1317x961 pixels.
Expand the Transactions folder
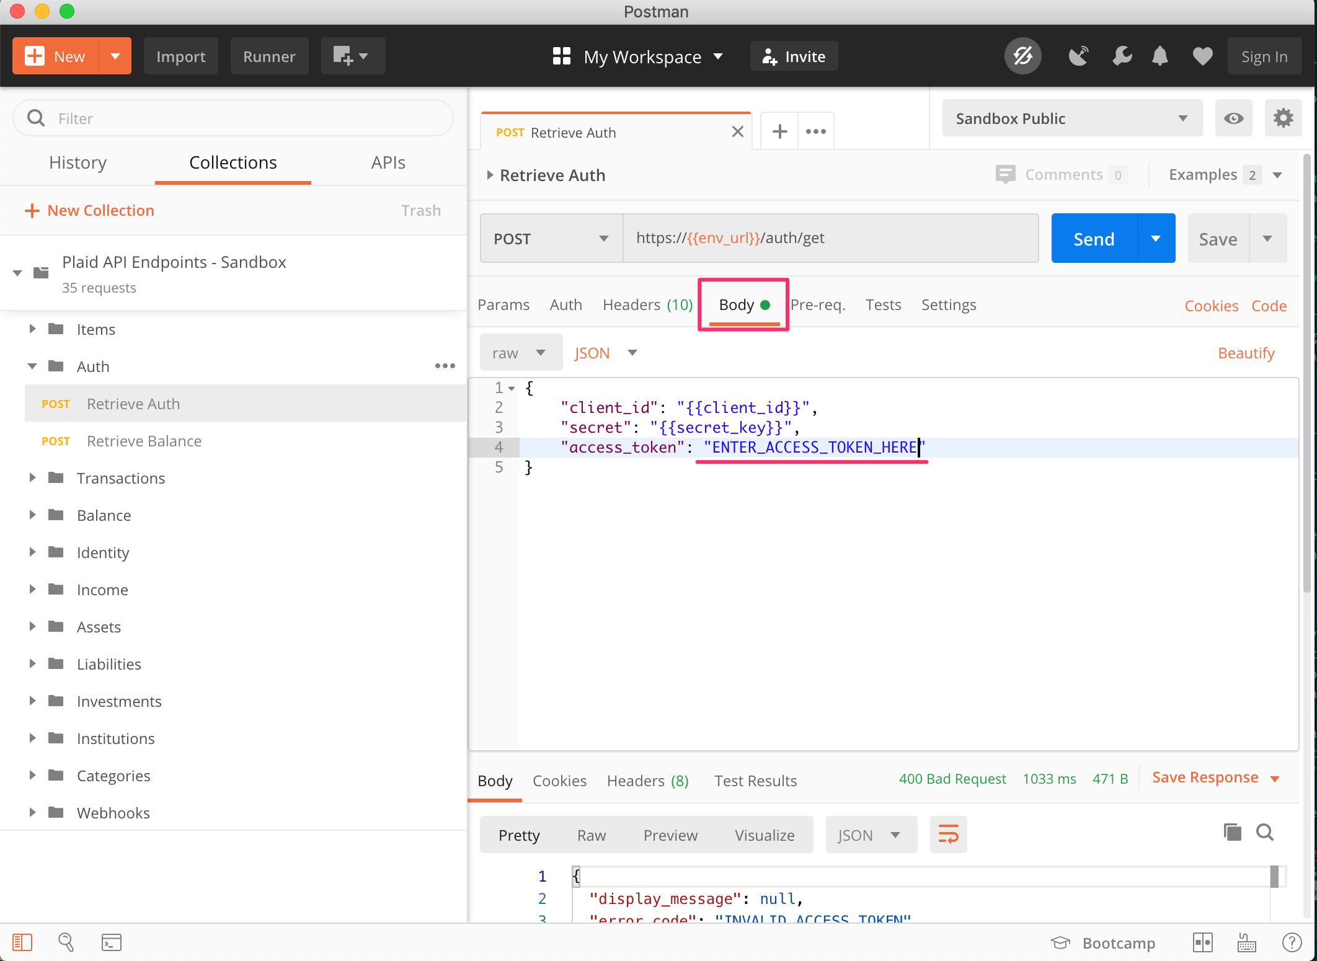[x=32, y=477]
